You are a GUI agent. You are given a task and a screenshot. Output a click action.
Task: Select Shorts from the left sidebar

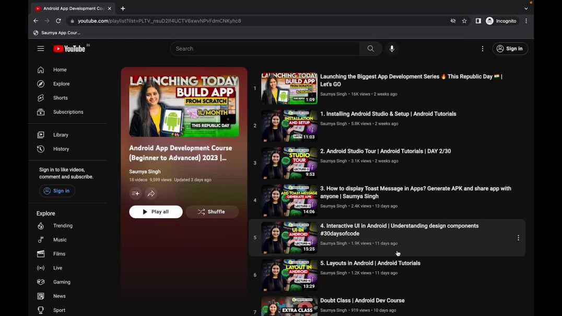pos(60,98)
